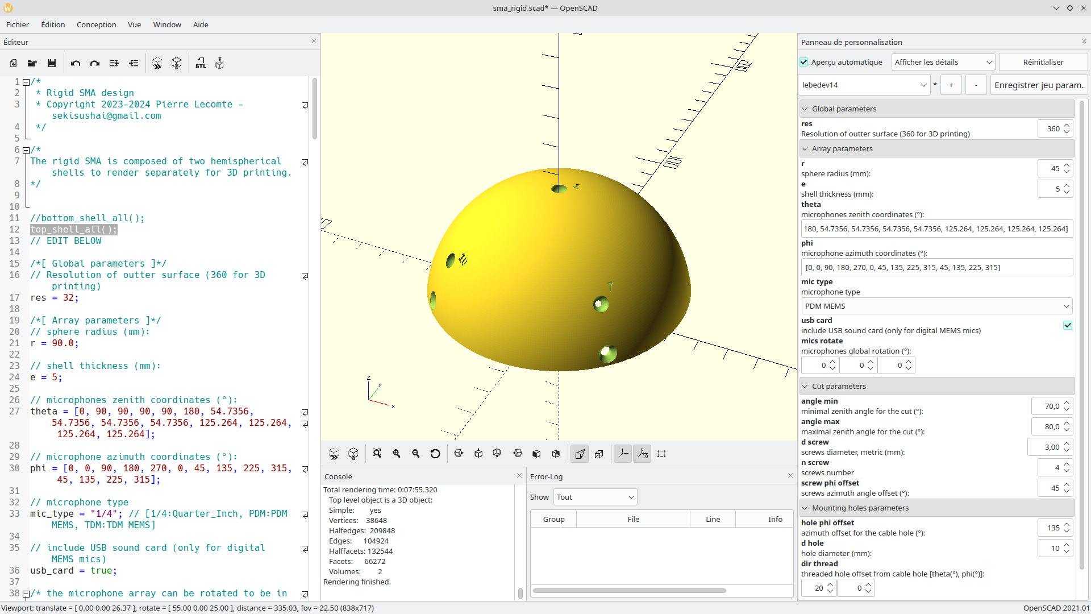Viewport: 1091px width, 614px height.
Task: Open the mic type dropdown menu
Action: (934, 306)
